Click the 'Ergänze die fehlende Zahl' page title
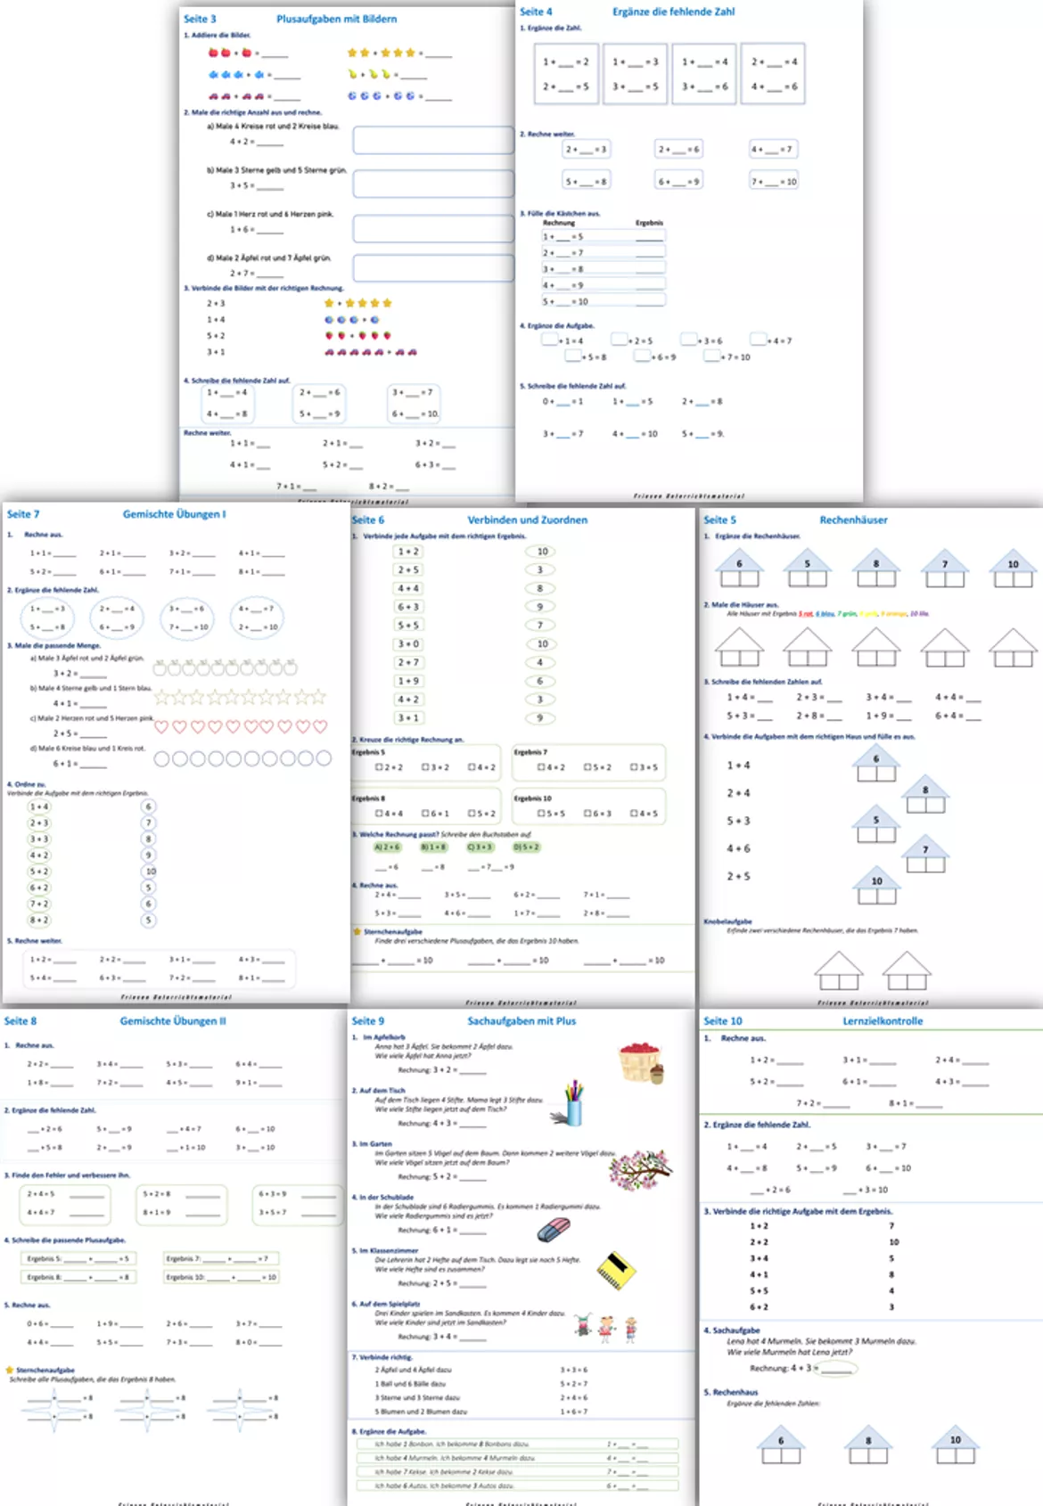This screenshot has height=1506, width=1043. [x=673, y=12]
